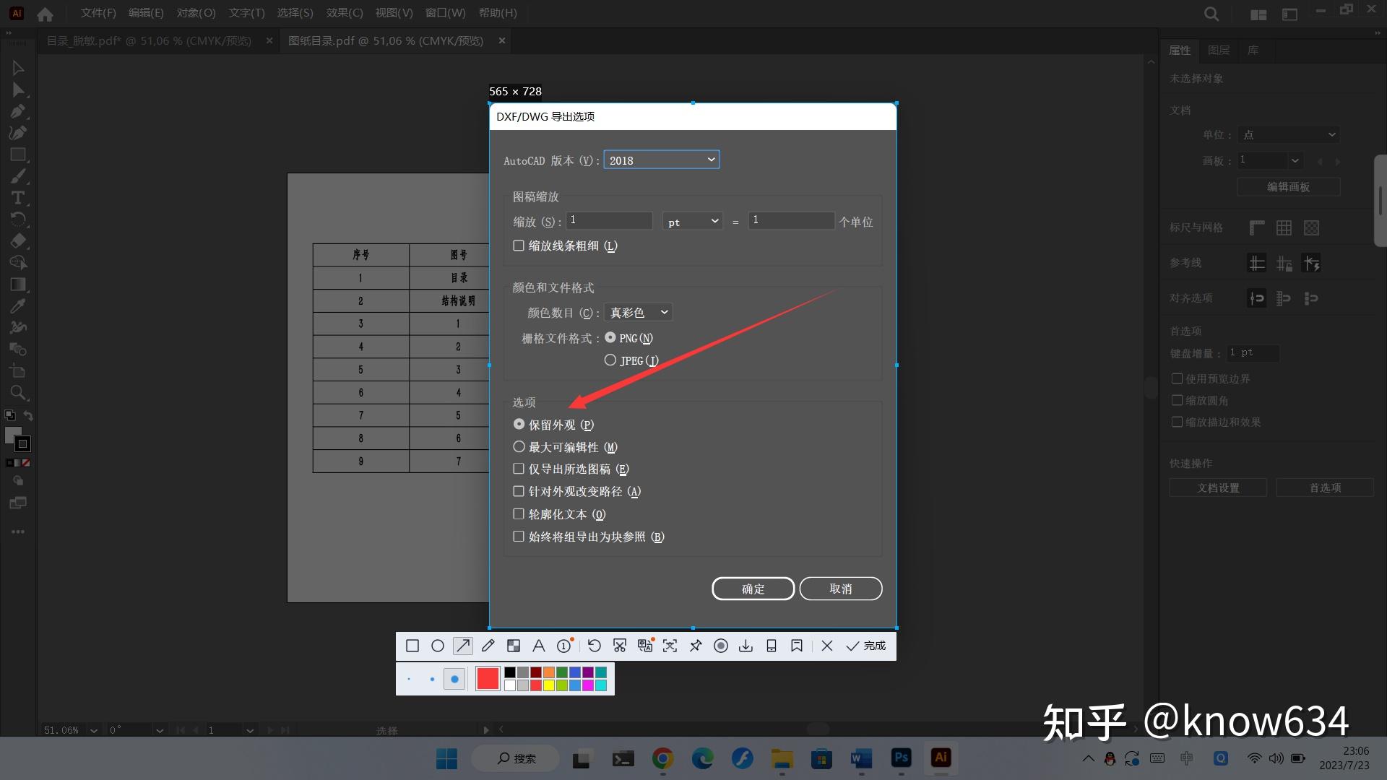Click the download save screenshot icon
1387x780 pixels.
[x=746, y=646]
